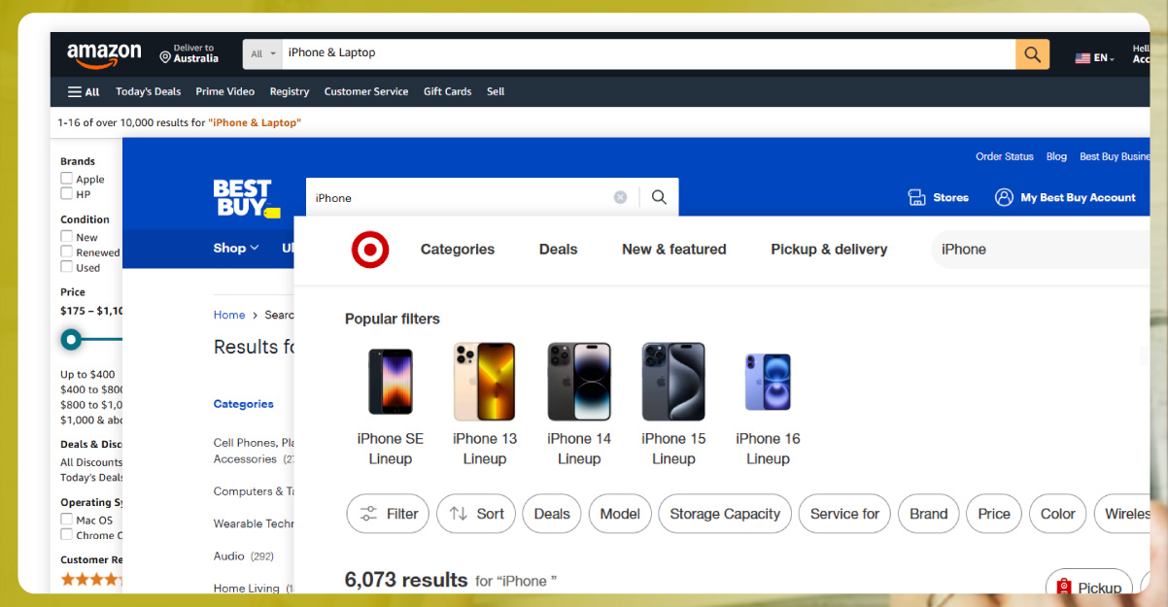Follow the Order Status link

[x=1004, y=156]
